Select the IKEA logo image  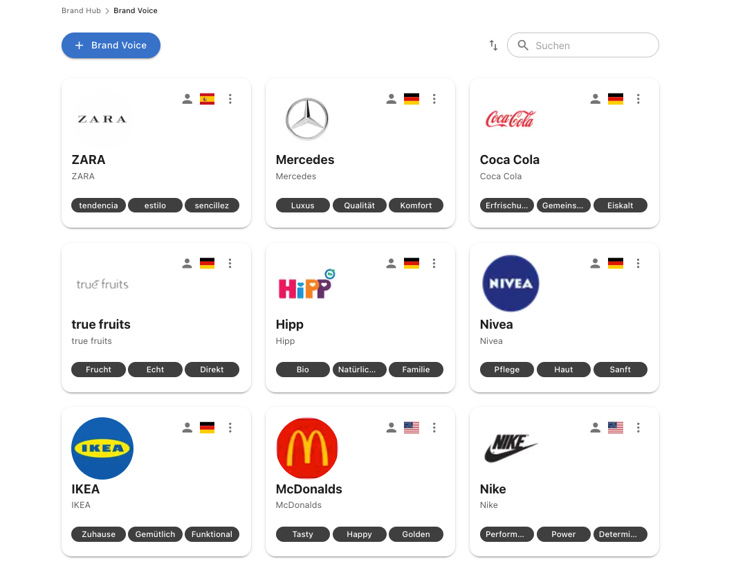102,448
